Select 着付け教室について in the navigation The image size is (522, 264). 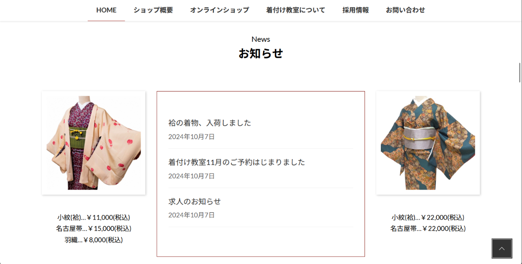[296, 10]
